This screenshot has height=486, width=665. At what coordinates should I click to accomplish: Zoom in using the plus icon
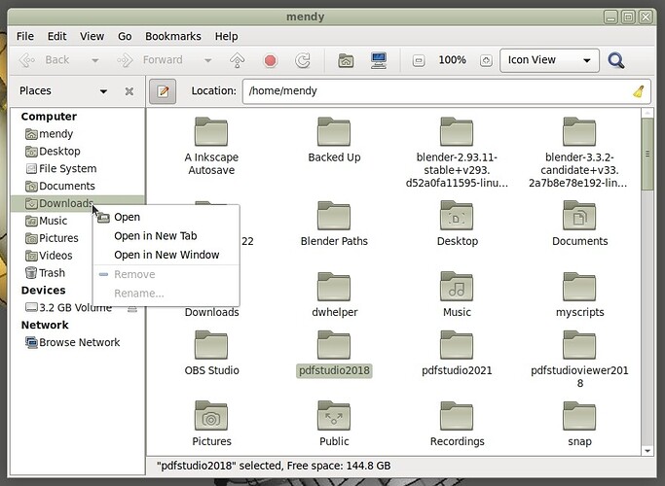[x=486, y=60]
